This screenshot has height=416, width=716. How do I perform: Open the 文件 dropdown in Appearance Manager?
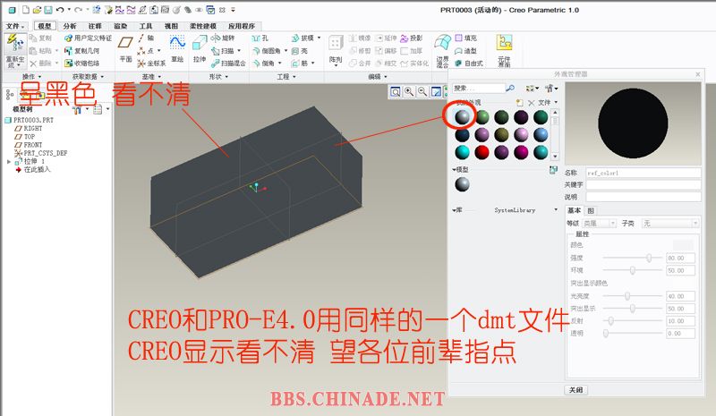tap(548, 102)
